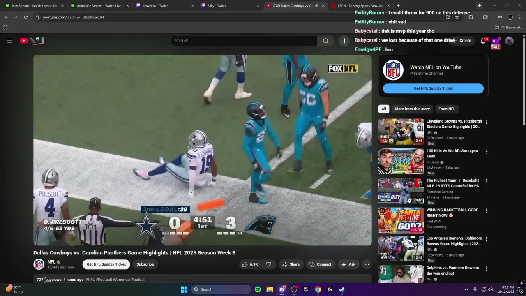526x296 pixels.
Task: Open more actions below the video
Action: (x=367, y=264)
